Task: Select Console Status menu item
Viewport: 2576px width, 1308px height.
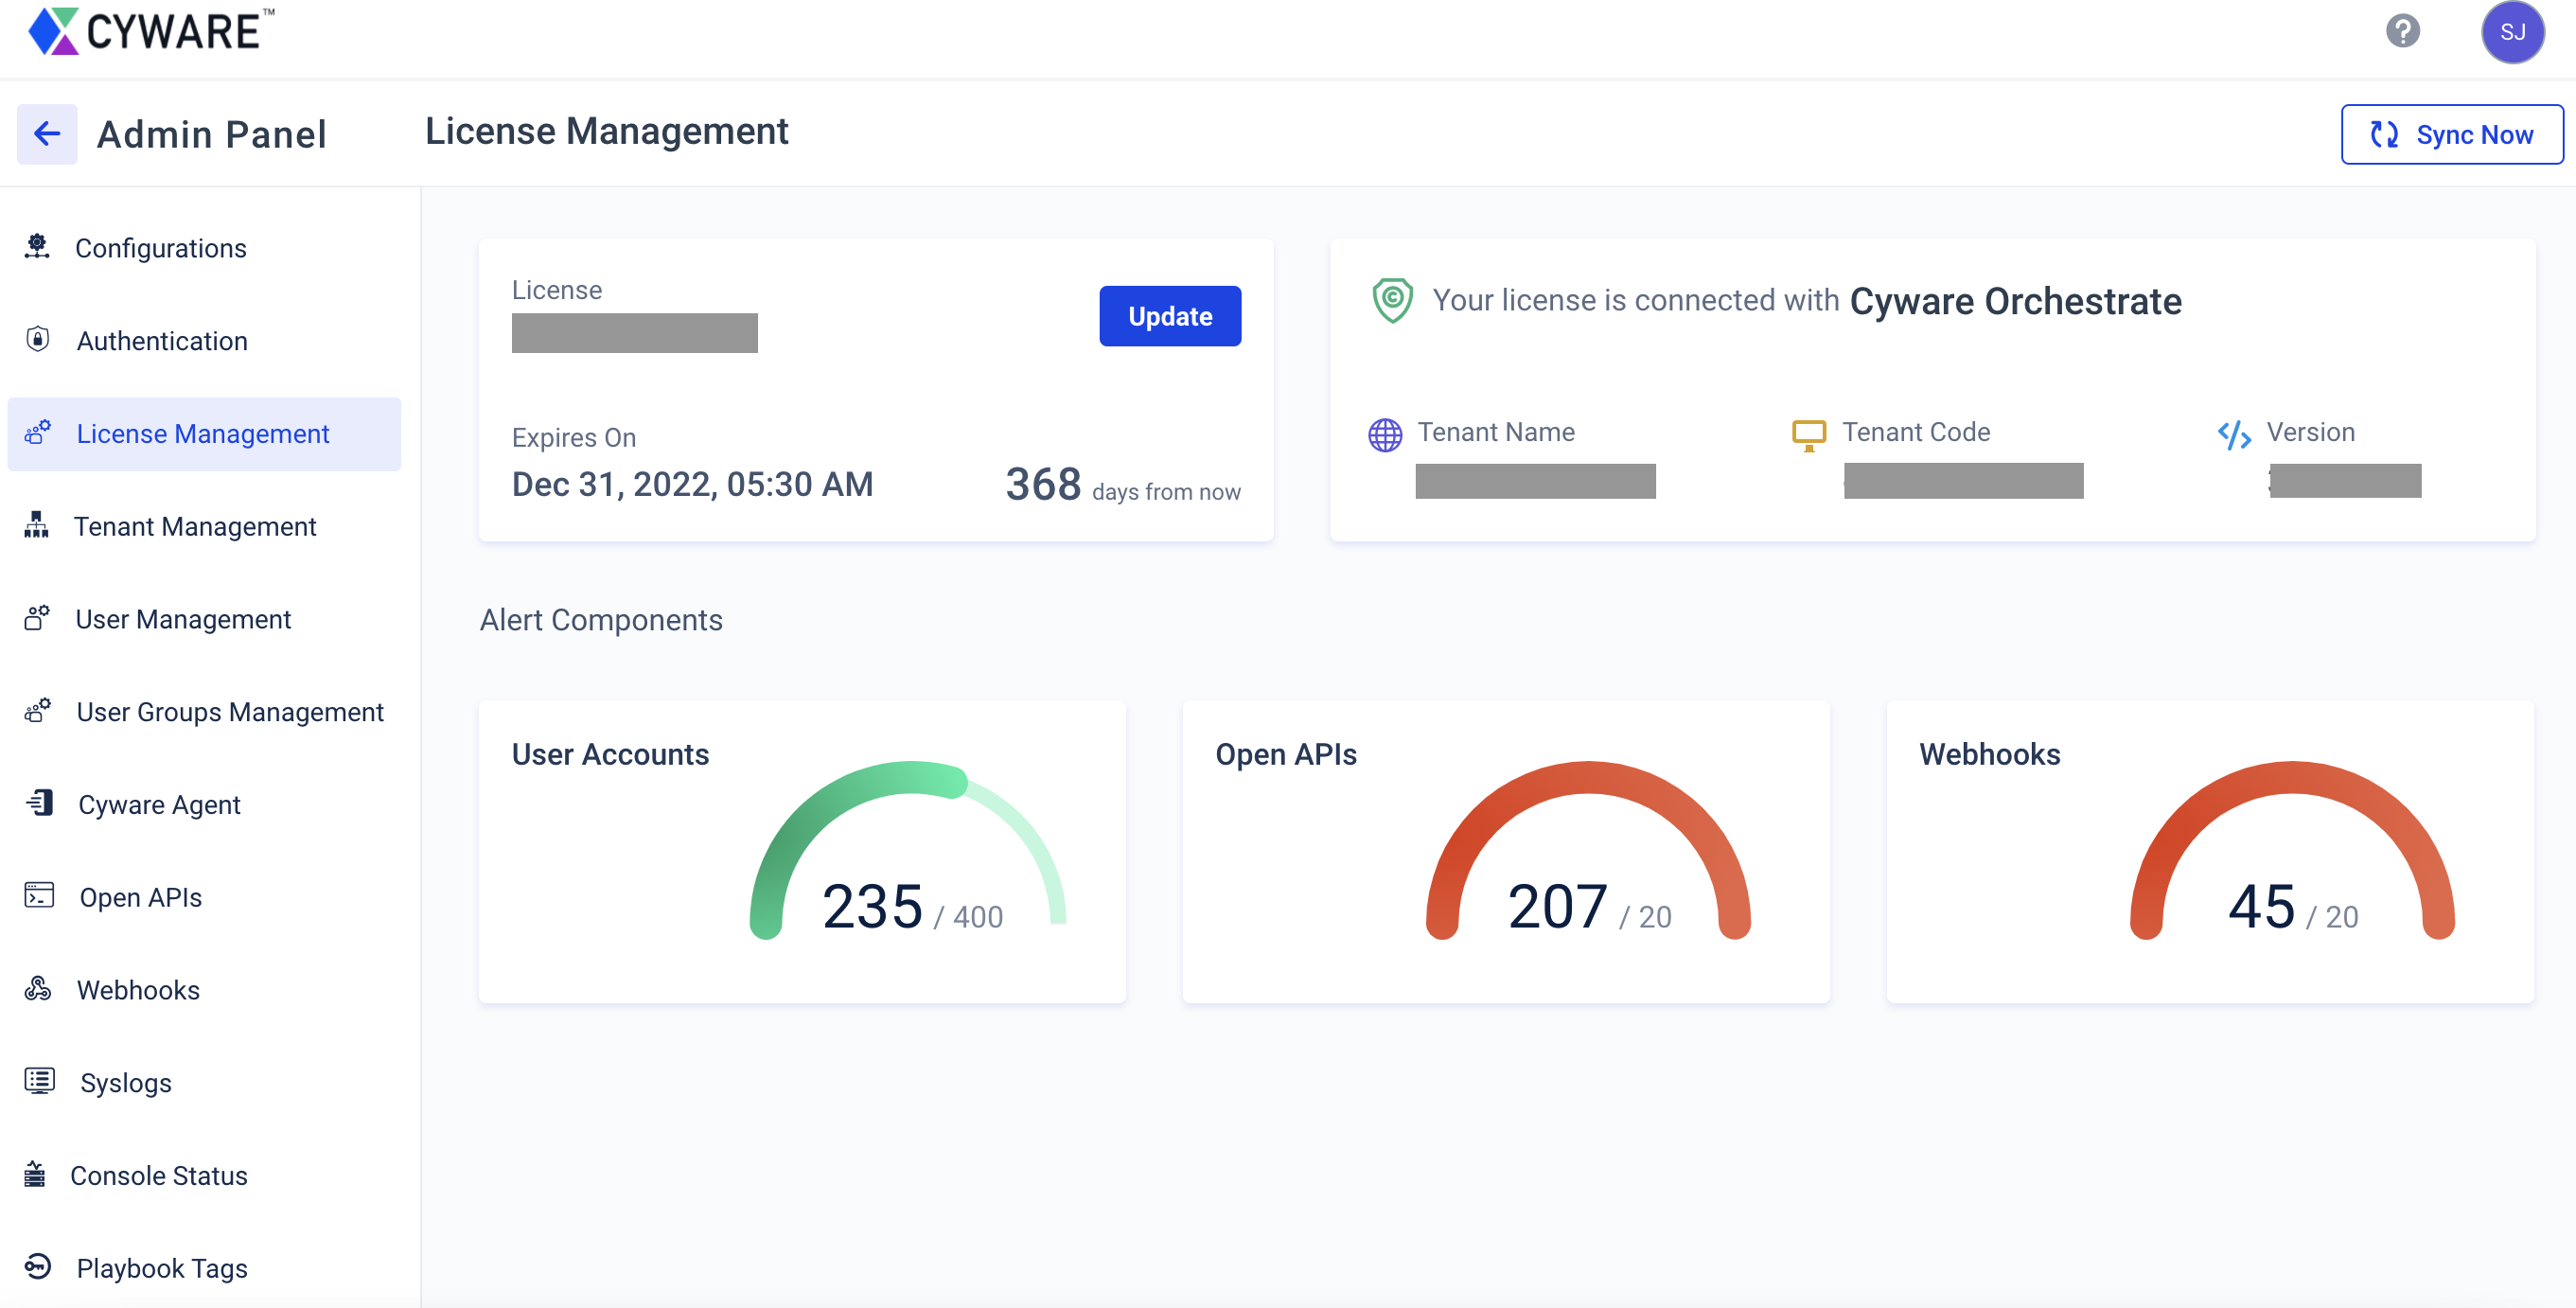Action: pyautogui.click(x=158, y=1175)
